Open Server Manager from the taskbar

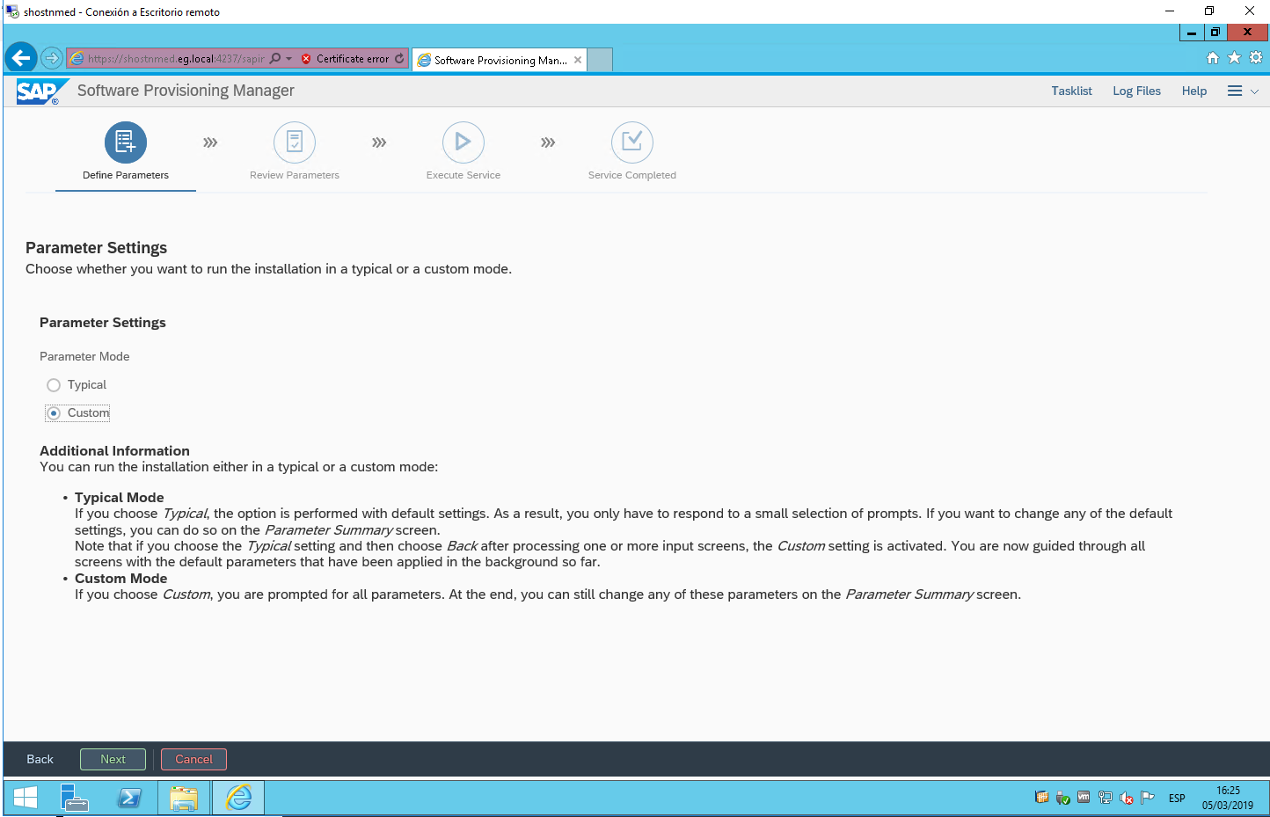point(75,798)
